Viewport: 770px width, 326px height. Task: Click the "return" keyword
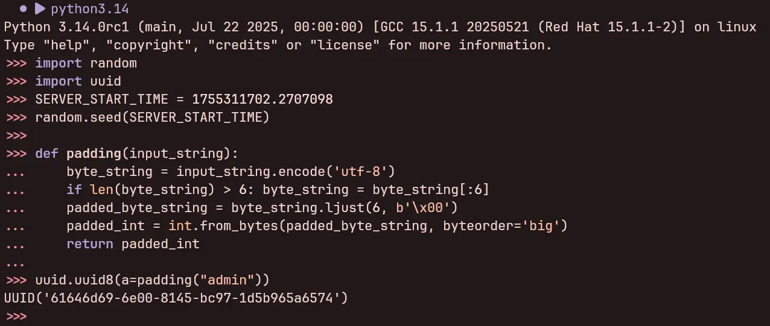click(89, 244)
